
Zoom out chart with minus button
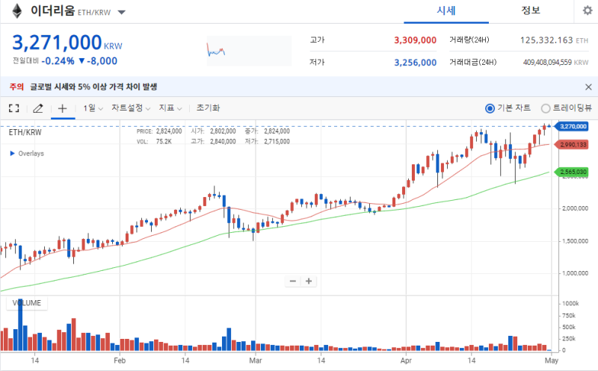pos(293,281)
